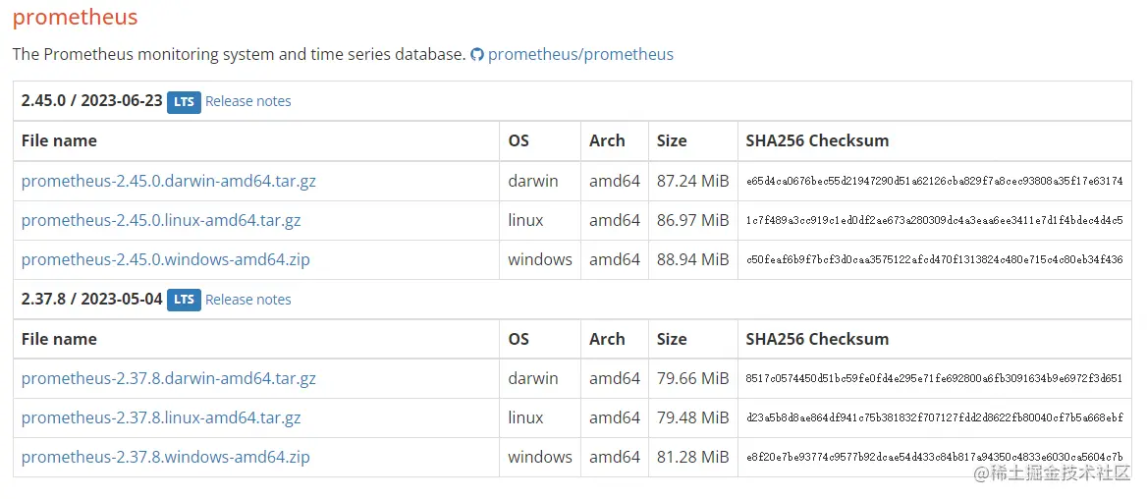Download prometheus-2.45.0.darwin-amd64.tar.gz
Image resolution: width=1147 pixels, height=499 pixels.
point(168,181)
